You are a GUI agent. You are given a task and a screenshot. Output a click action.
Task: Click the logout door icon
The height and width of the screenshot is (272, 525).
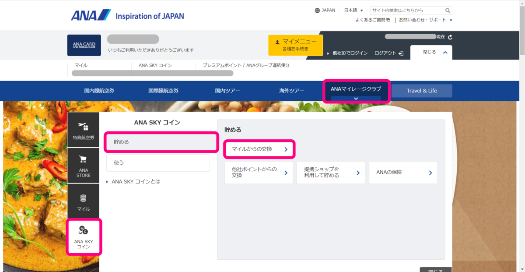point(401,53)
